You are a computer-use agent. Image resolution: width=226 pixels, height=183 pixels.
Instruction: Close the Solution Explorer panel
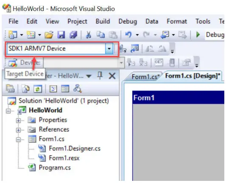112,76
